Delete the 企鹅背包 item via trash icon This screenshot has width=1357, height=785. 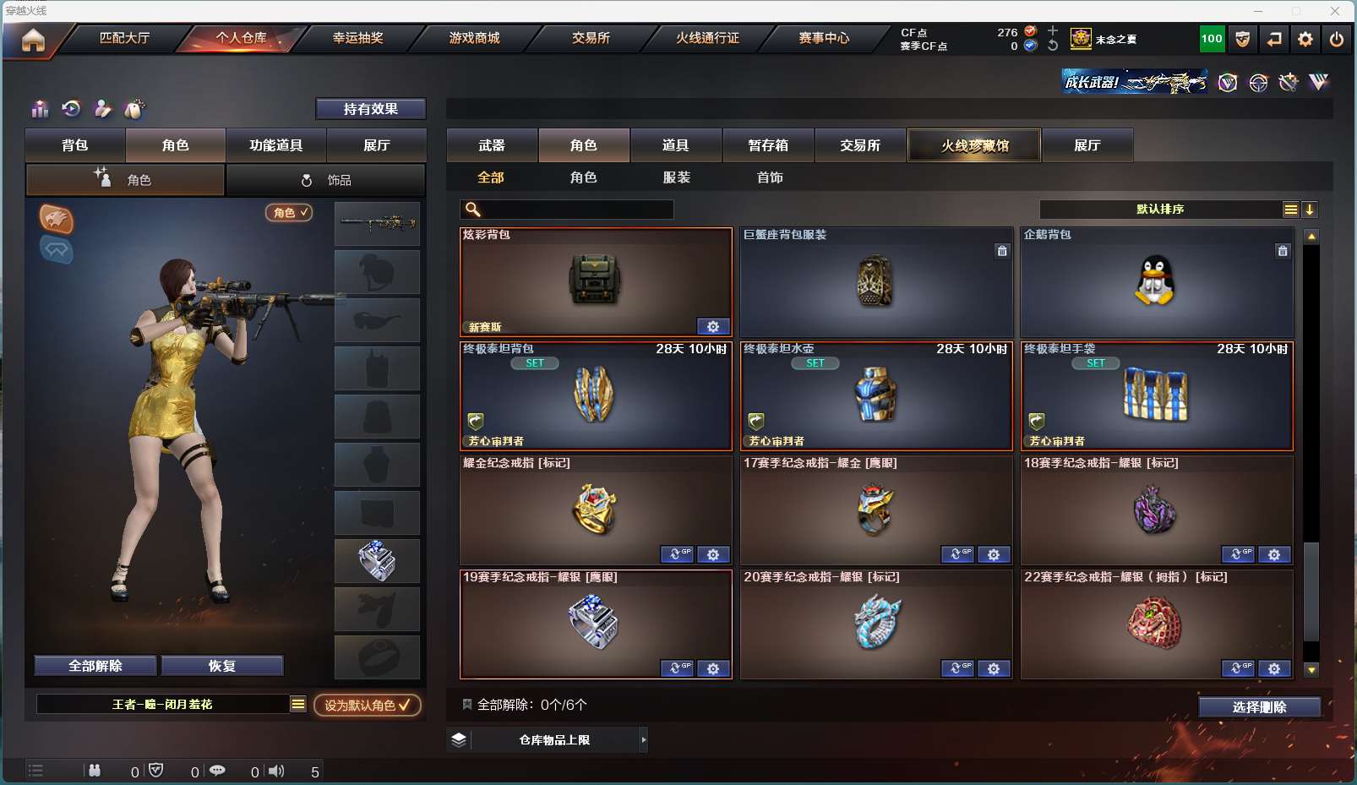[x=1283, y=251]
